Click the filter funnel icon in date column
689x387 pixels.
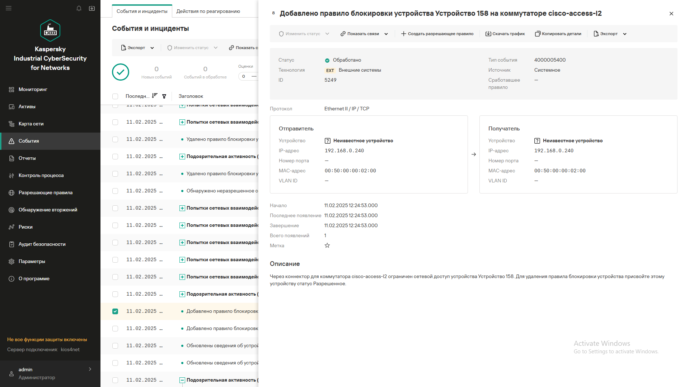164,96
